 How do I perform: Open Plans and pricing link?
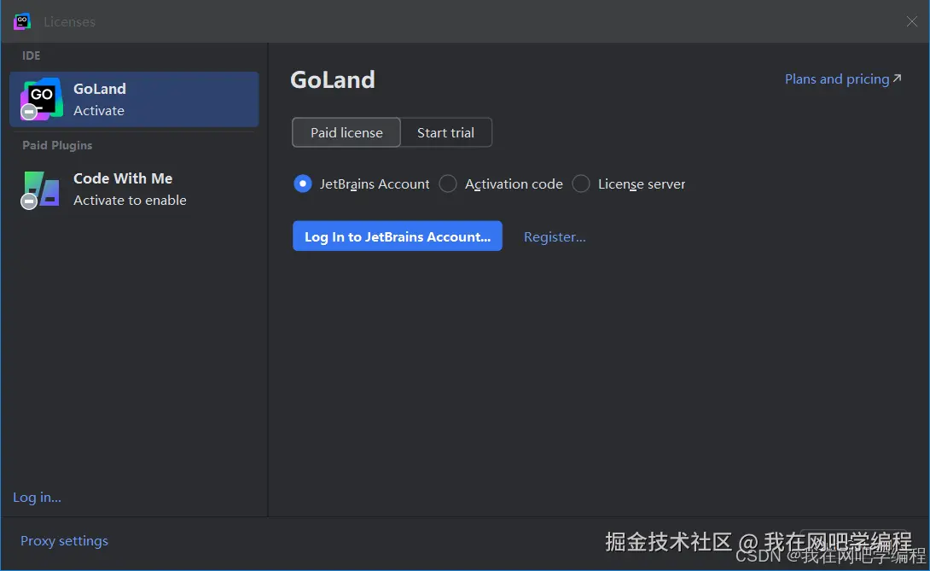843,79
